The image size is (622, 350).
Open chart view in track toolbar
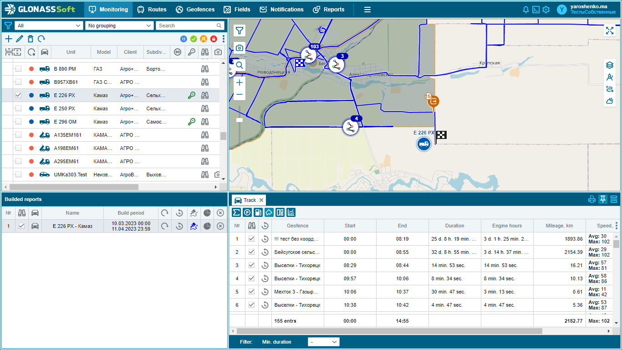pyautogui.click(x=291, y=212)
